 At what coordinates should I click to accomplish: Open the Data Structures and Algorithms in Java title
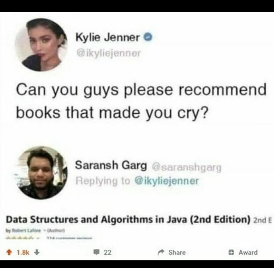(128, 220)
